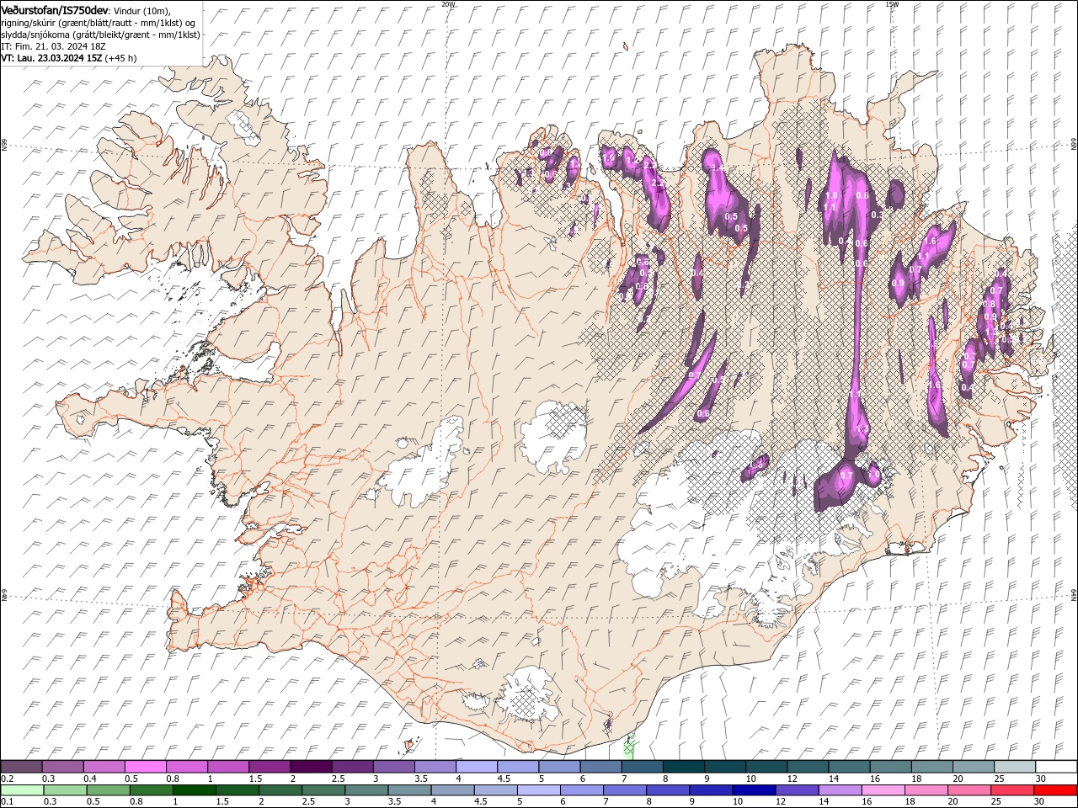Click the snow legend swatch for 0.8–1 mm
The height and width of the screenshot is (808, 1078).
point(186,767)
